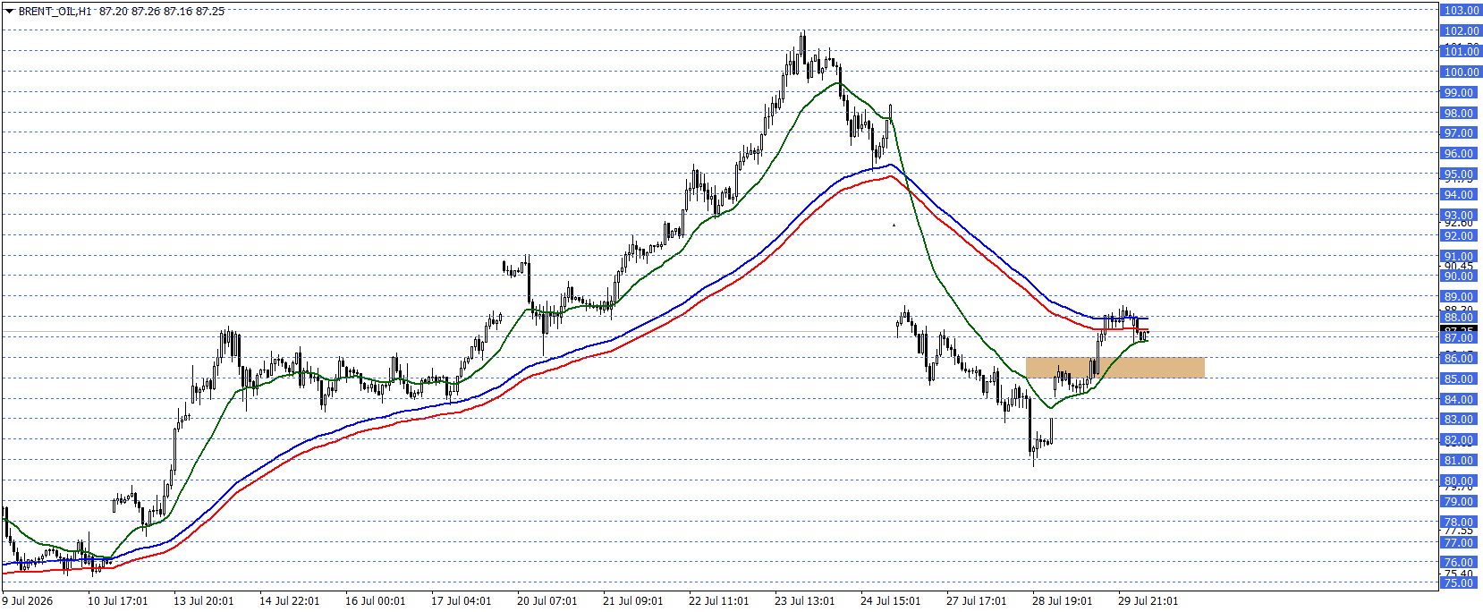
Task: Click the 76.00 price level label
Action: coord(1461,563)
